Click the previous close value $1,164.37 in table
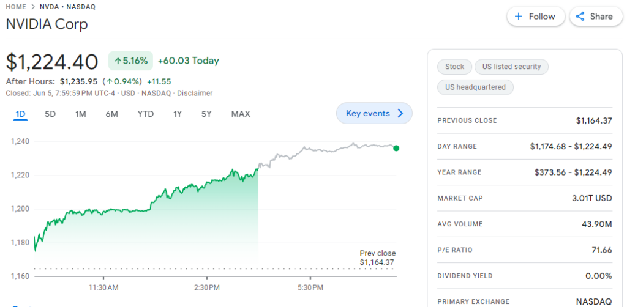This screenshot has width=627, height=307. pos(594,120)
